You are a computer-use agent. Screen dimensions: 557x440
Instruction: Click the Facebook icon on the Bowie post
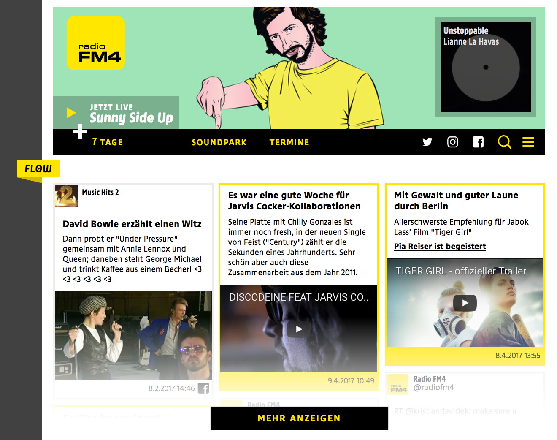(204, 388)
